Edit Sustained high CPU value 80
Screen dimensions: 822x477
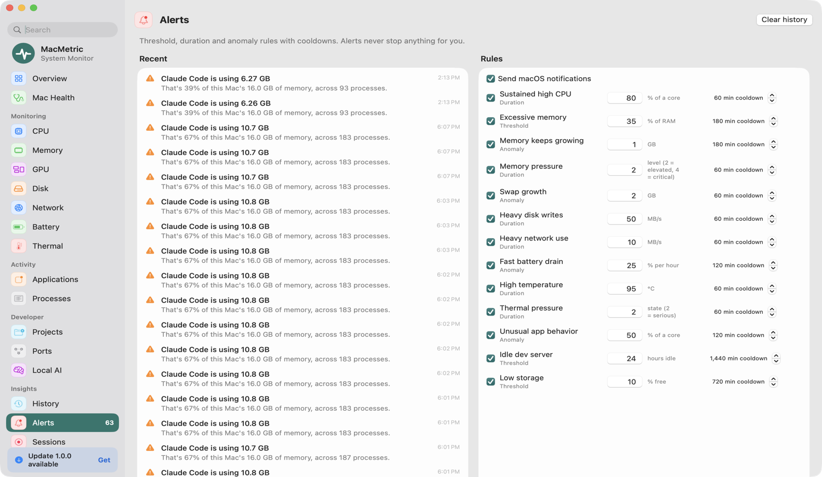pyautogui.click(x=624, y=98)
